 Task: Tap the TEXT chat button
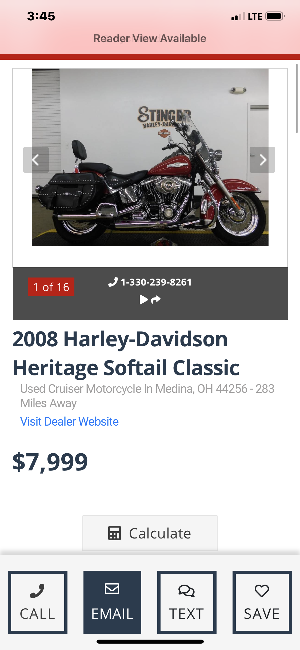(x=187, y=602)
